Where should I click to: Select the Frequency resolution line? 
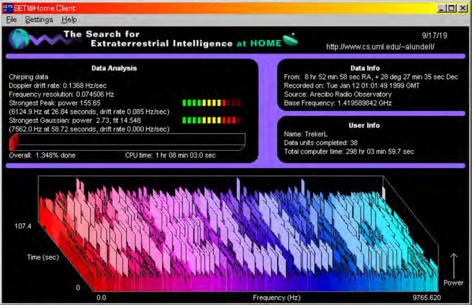[62, 94]
